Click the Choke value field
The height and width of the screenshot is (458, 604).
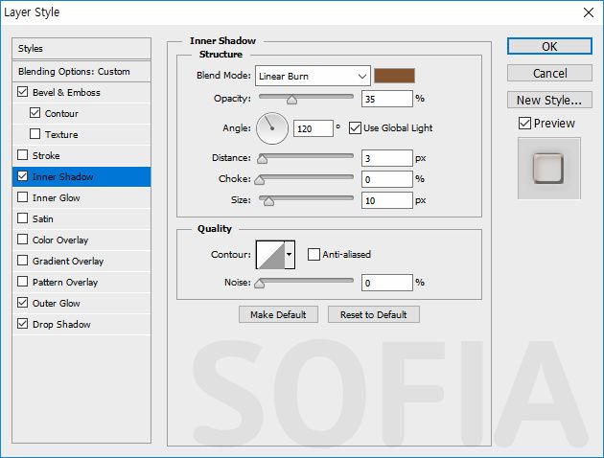(387, 179)
